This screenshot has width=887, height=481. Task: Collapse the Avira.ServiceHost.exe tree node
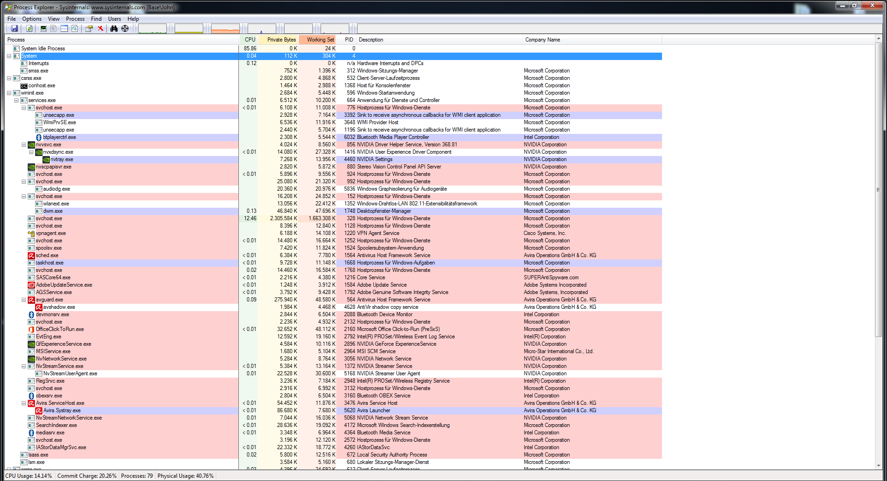tap(24, 403)
